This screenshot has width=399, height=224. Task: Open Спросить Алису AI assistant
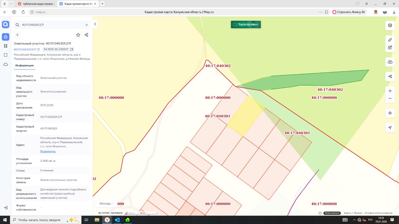[x=348, y=12]
